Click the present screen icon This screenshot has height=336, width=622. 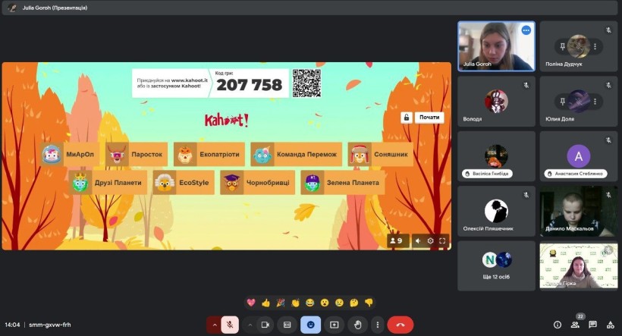click(334, 325)
